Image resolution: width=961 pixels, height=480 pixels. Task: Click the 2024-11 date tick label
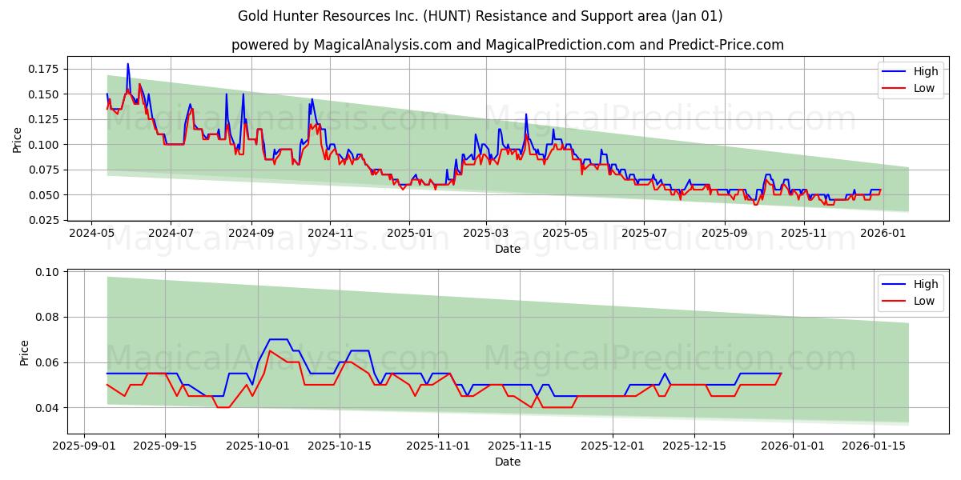point(330,233)
